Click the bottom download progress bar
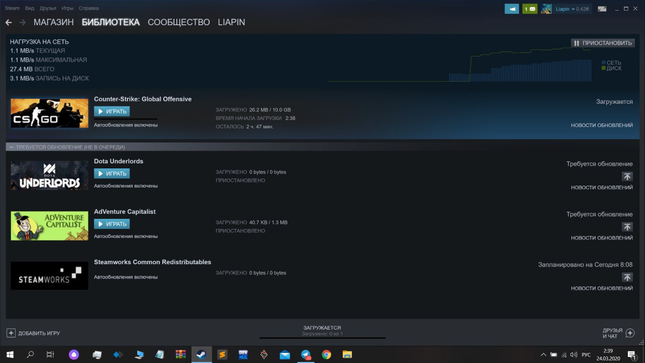Viewport: 645px width, 363px height. [322, 338]
